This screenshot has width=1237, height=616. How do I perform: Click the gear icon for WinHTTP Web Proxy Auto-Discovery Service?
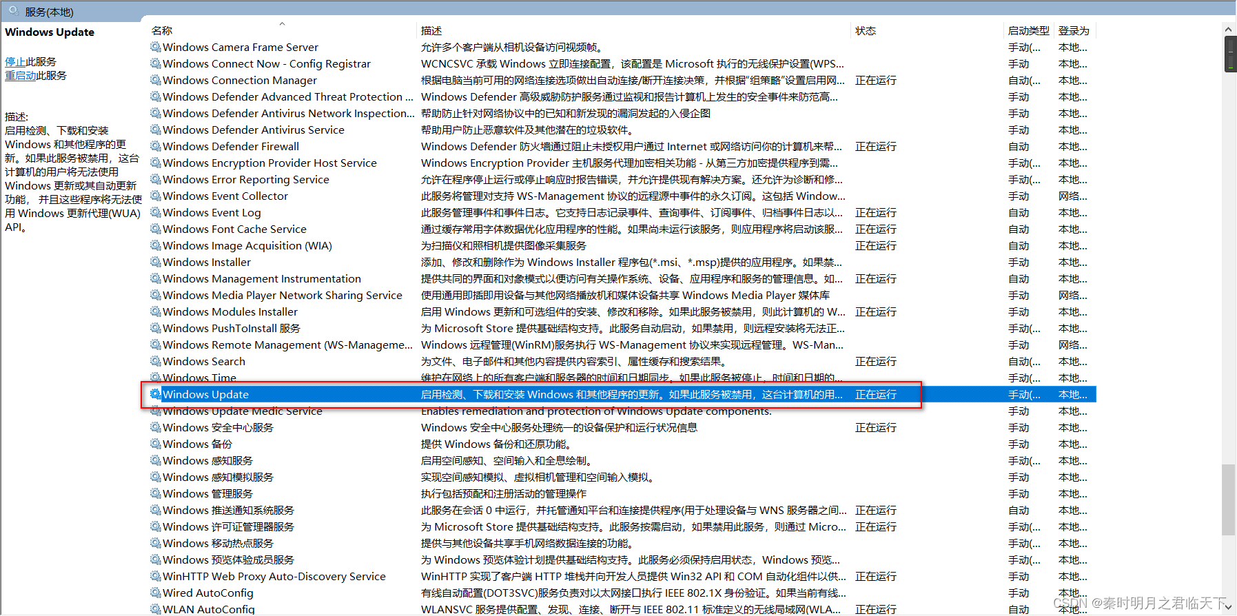point(156,577)
